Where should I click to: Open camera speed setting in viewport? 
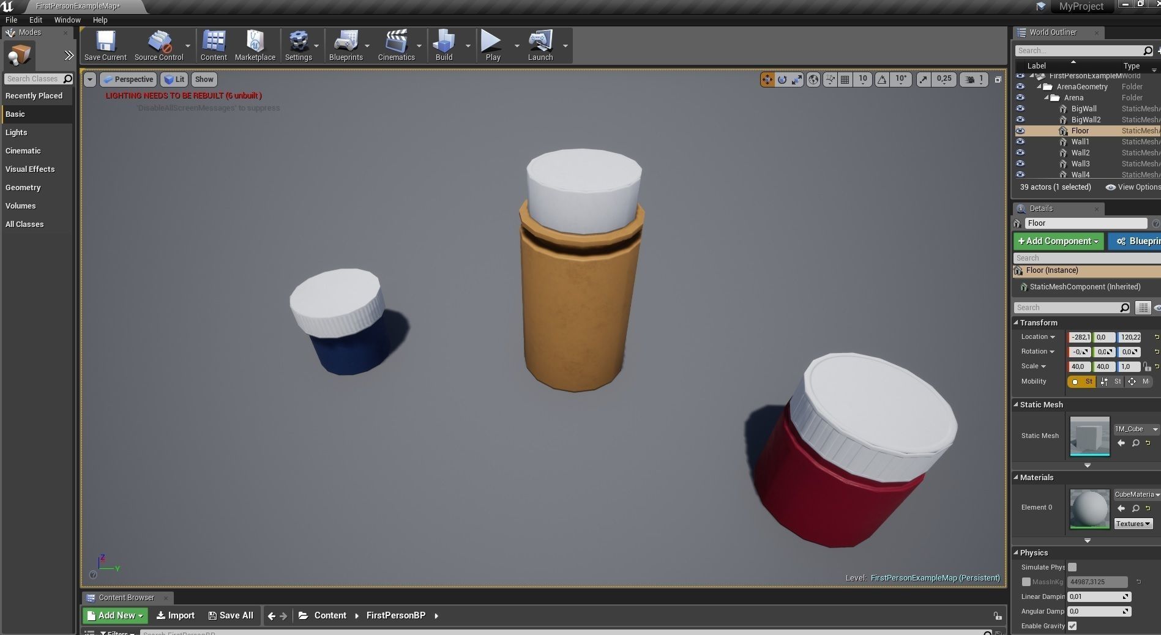point(974,80)
